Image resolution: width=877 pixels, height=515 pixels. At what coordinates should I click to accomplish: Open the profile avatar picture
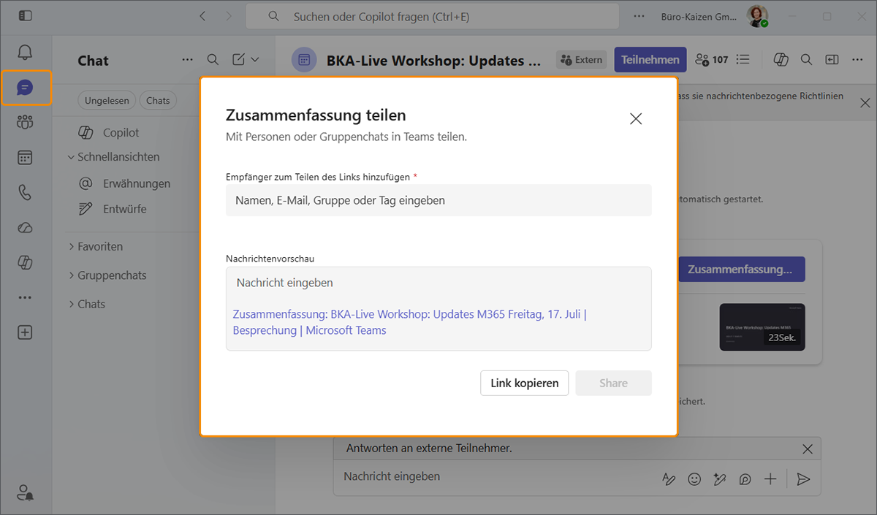756,16
